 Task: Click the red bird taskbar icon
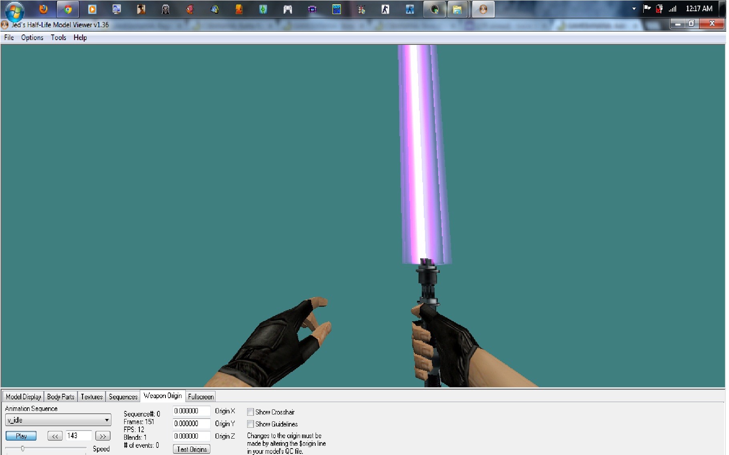pos(190,9)
